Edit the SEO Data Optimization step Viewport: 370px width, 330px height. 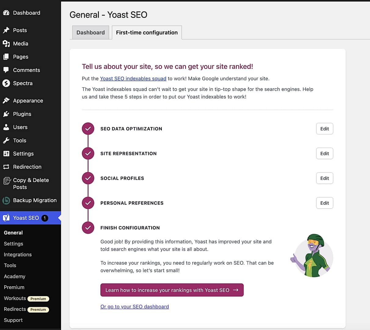(x=325, y=129)
